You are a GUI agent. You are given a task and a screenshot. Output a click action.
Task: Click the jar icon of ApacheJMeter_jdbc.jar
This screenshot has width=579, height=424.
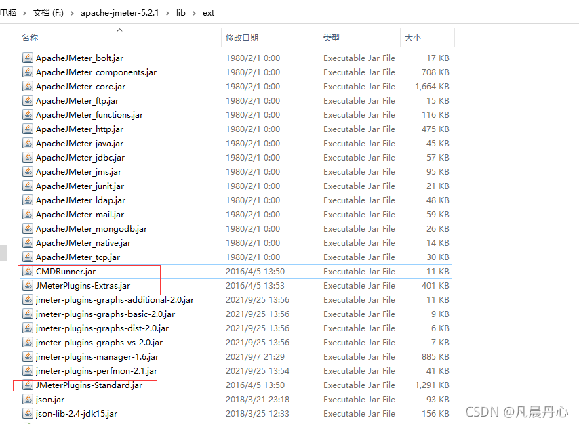(28, 157)
